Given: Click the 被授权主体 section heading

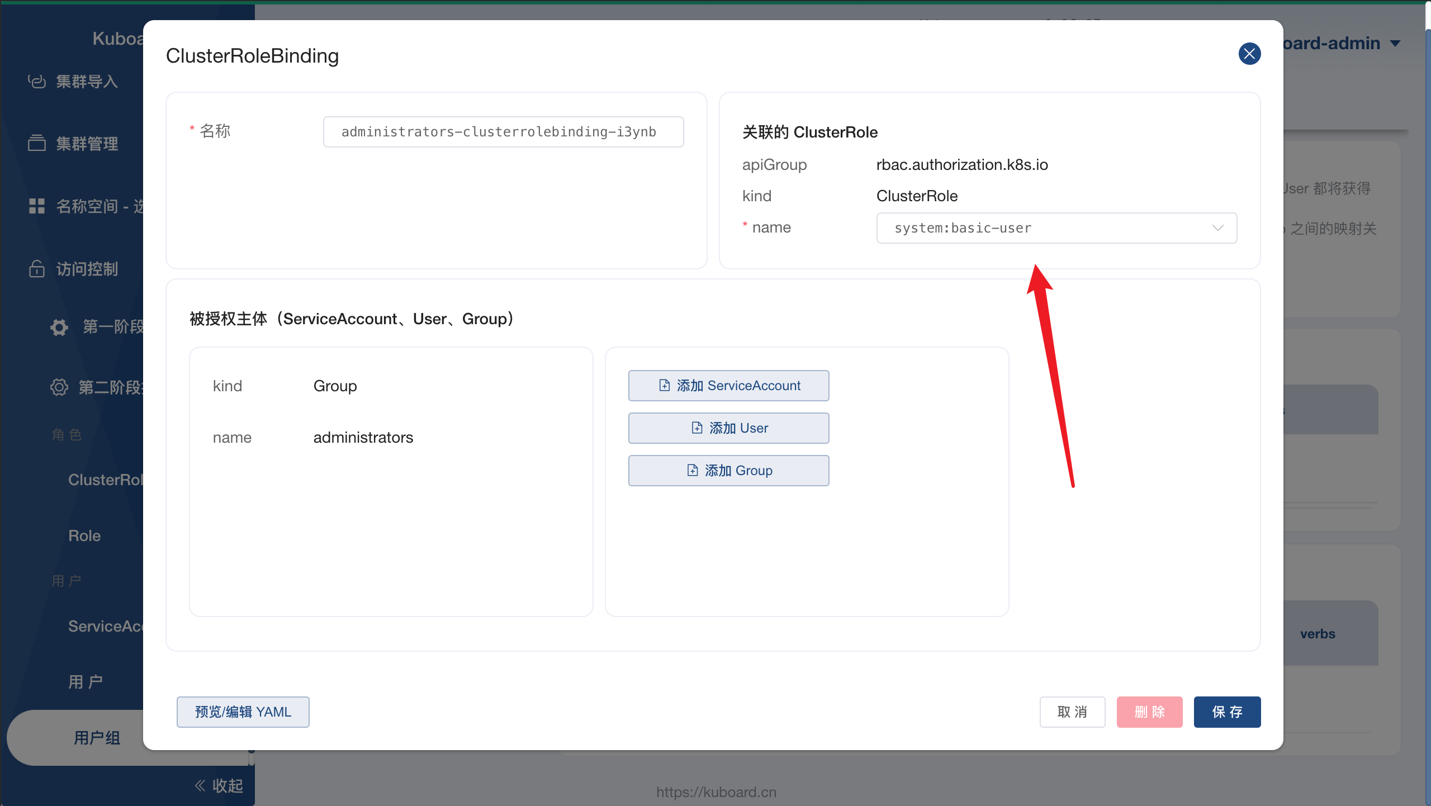Looking at the screenshot, I should coord(352,319).
